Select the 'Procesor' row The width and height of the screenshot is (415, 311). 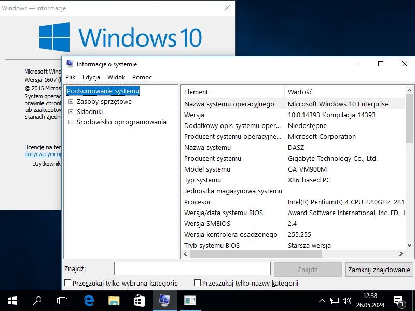(294, 202)
